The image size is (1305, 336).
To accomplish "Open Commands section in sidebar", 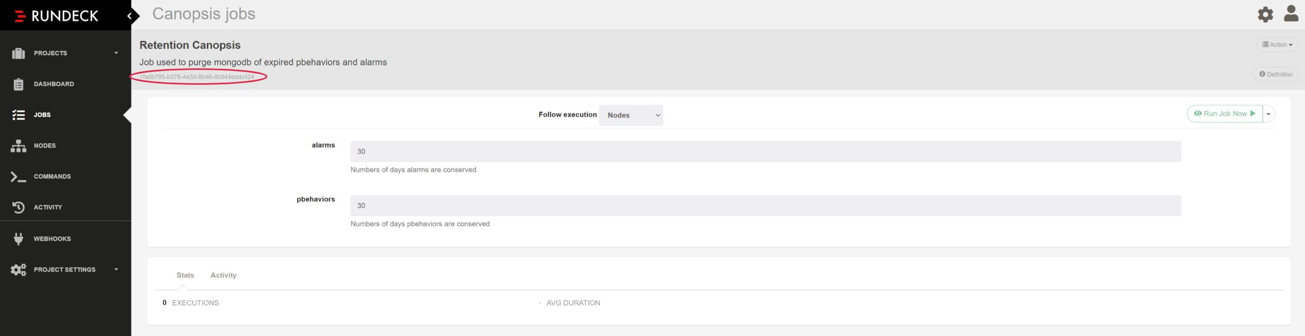I will (x=52, y=176).
